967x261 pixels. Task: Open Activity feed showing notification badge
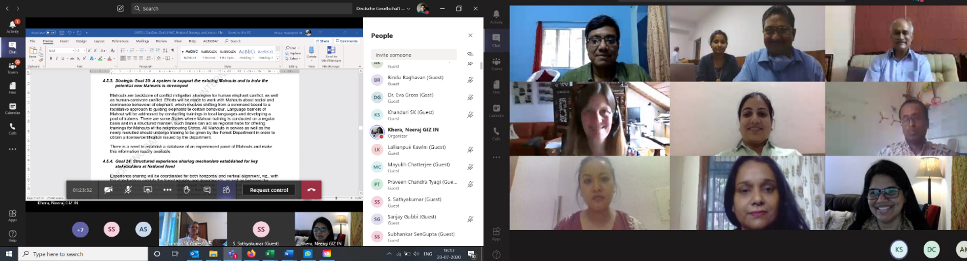pos(12,27)
